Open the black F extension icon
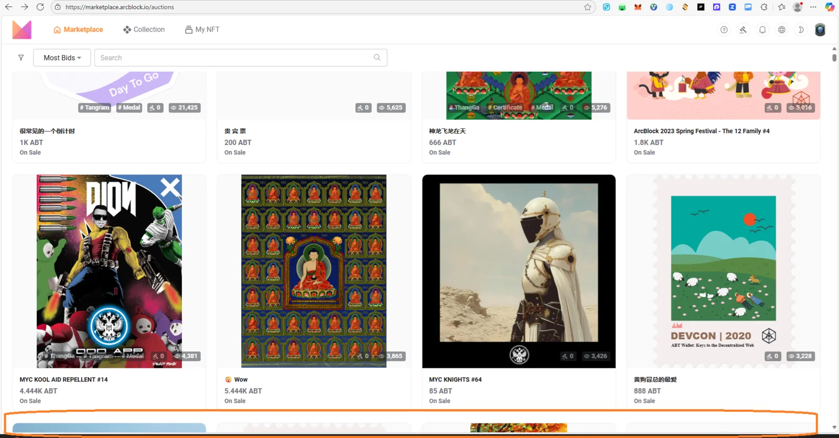Viewport: 839px width, 438px height. [x=701, y=7]
